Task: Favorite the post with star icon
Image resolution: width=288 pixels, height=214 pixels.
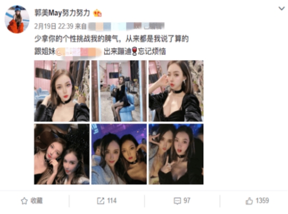Action: [24, 201]
